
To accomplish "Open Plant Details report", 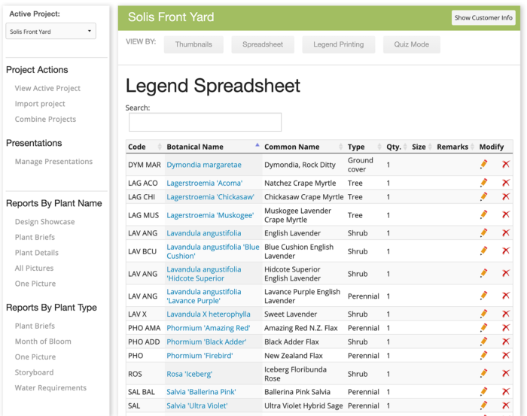I will point(37,253).
